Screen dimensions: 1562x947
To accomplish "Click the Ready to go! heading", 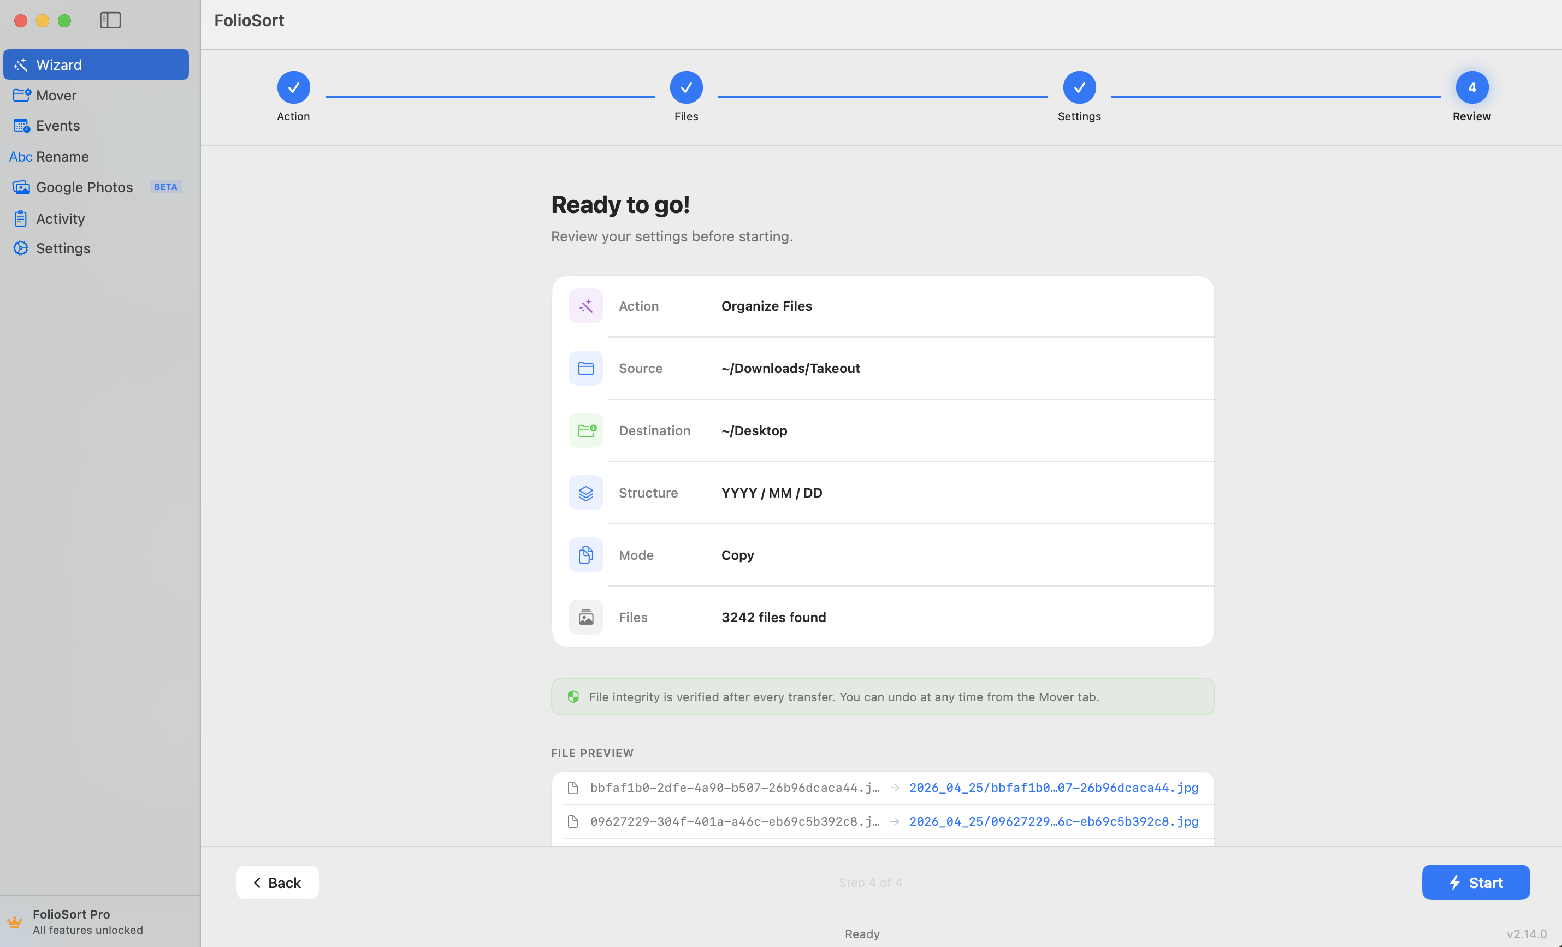I will 620,205.
